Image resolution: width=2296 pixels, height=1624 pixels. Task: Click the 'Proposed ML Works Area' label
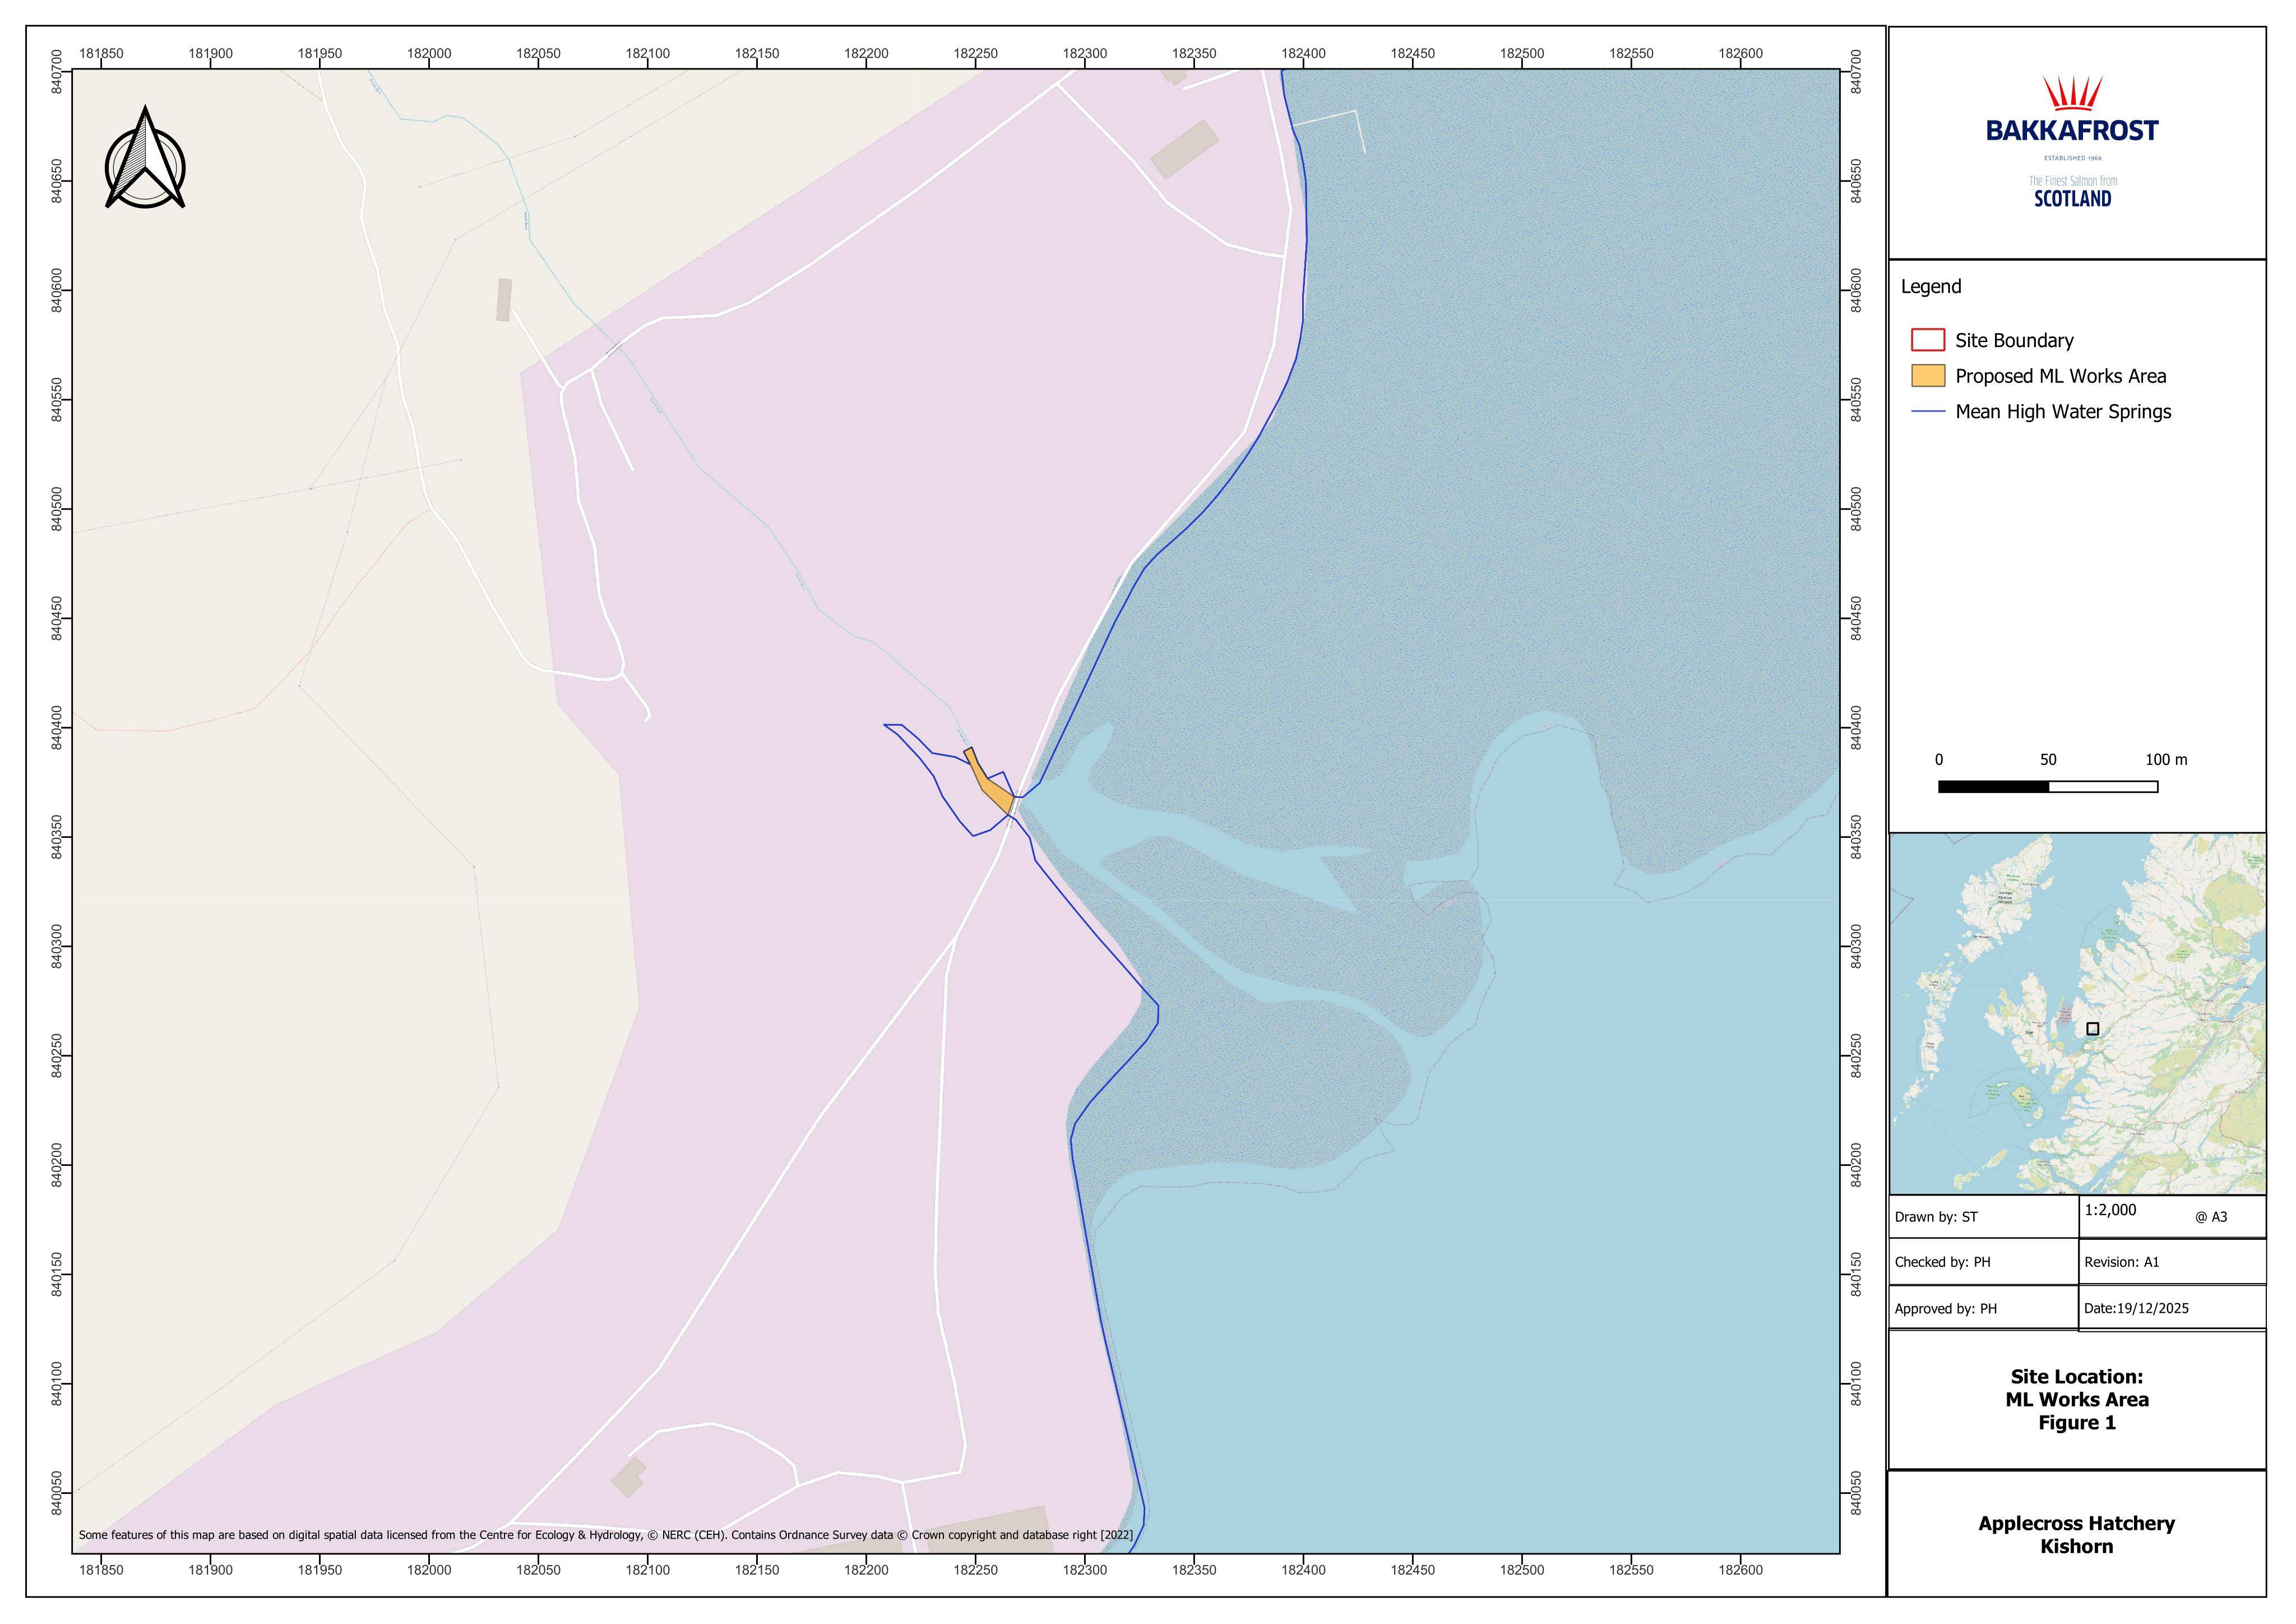(2061, 376)
